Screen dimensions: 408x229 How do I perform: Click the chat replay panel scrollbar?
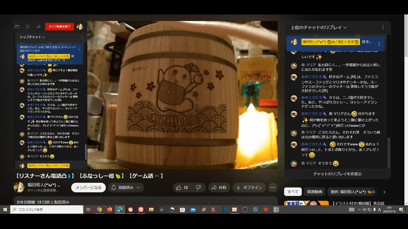coord(389,153)
